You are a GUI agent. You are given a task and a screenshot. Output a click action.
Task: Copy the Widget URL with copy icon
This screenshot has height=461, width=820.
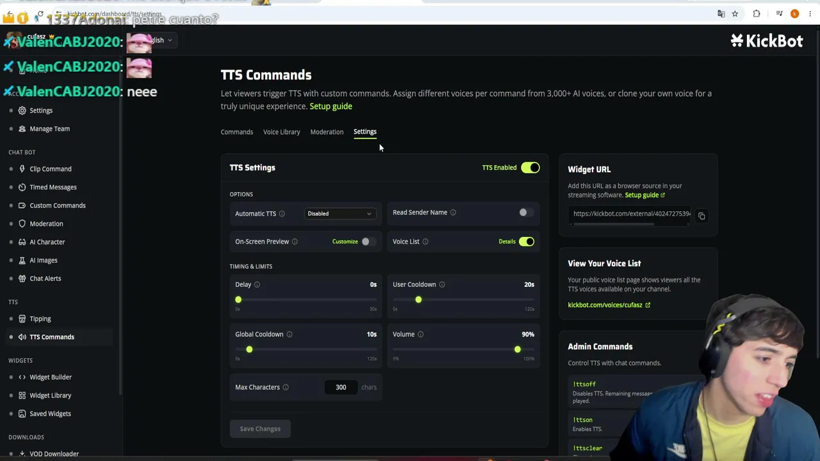coord(701,216)
